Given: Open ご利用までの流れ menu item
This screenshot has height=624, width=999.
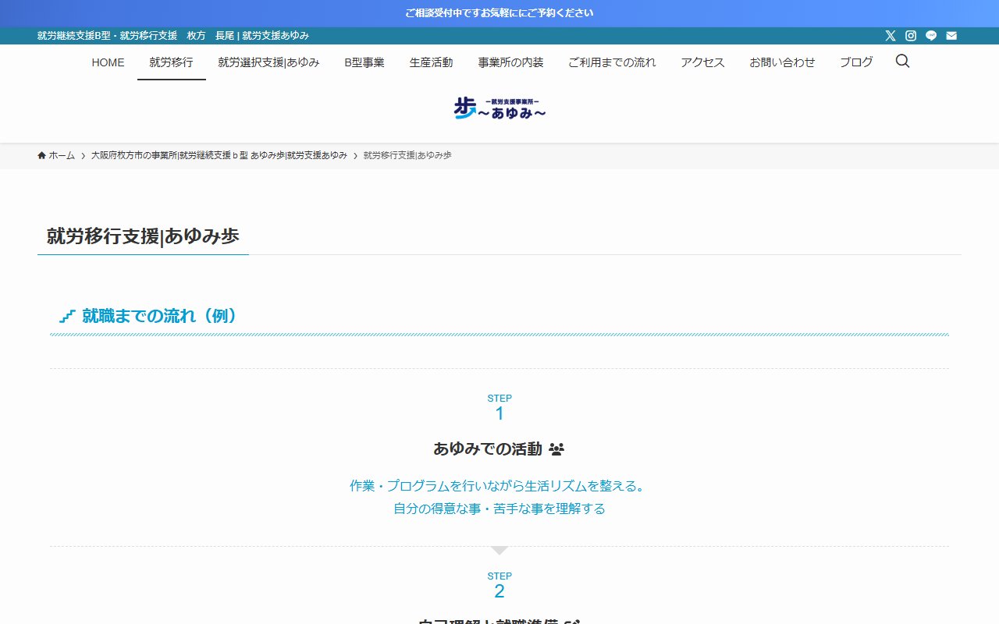Looking at the screenshot, I should coord(612,62).
